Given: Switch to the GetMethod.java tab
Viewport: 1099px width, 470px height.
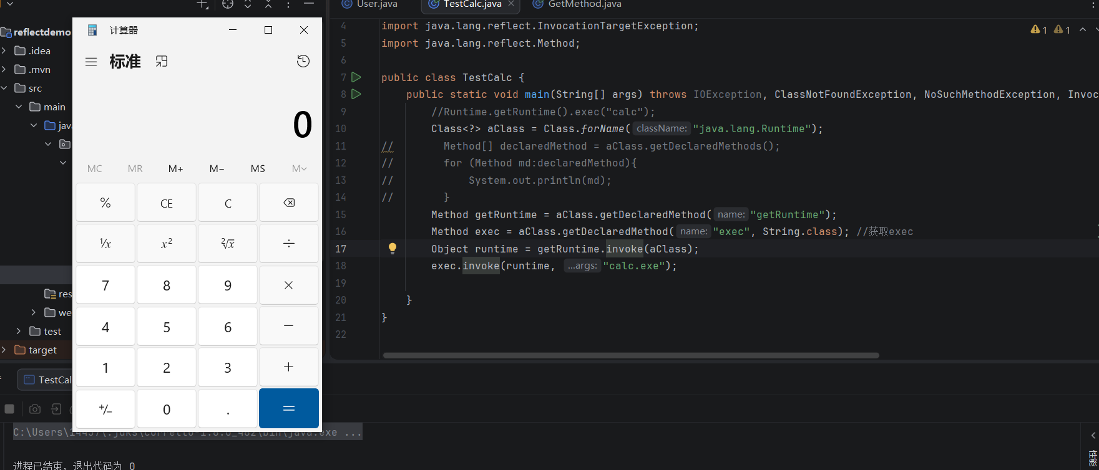Looking at the screenshot, I should click(577, 4).
